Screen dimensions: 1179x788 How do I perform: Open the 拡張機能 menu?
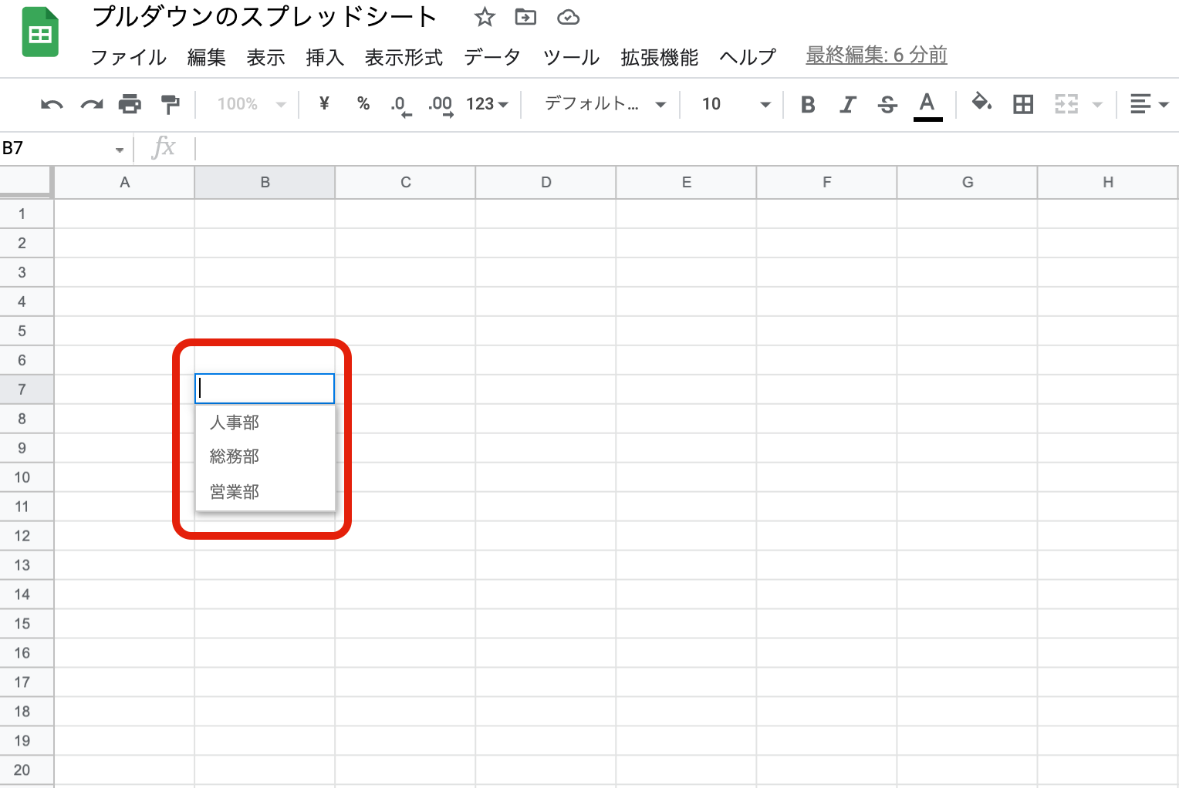tap(660, 57)
